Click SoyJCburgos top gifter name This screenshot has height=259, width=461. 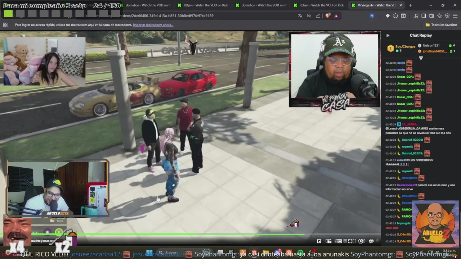pyautogui.click(x=405, y=46)
